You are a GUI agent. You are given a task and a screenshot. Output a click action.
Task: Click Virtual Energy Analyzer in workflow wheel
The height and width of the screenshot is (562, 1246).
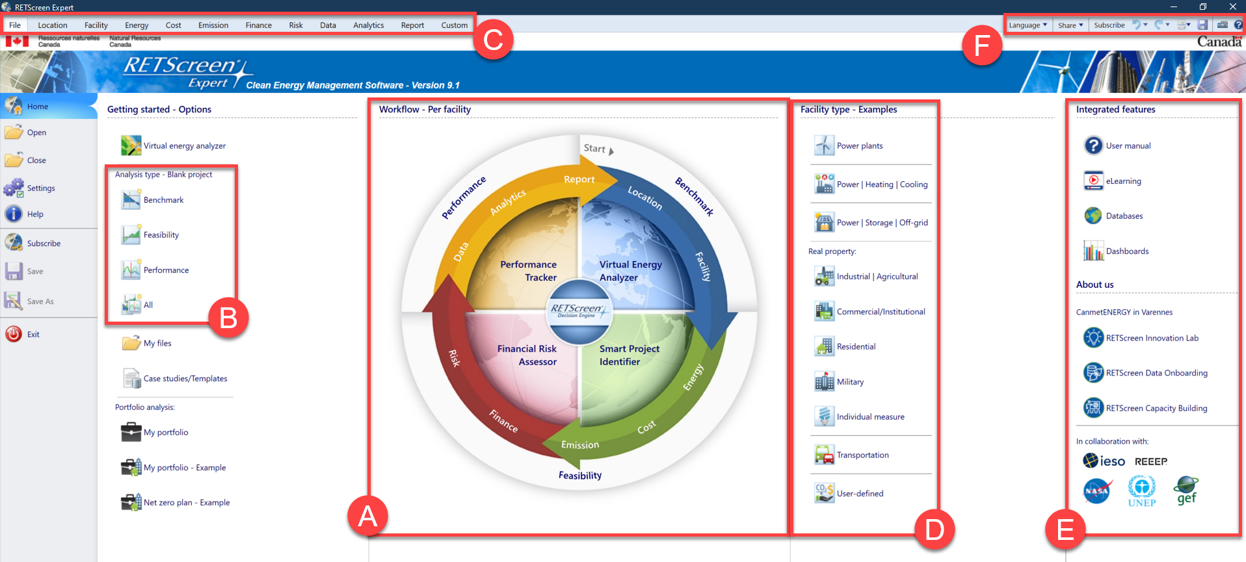click(630, 271)
